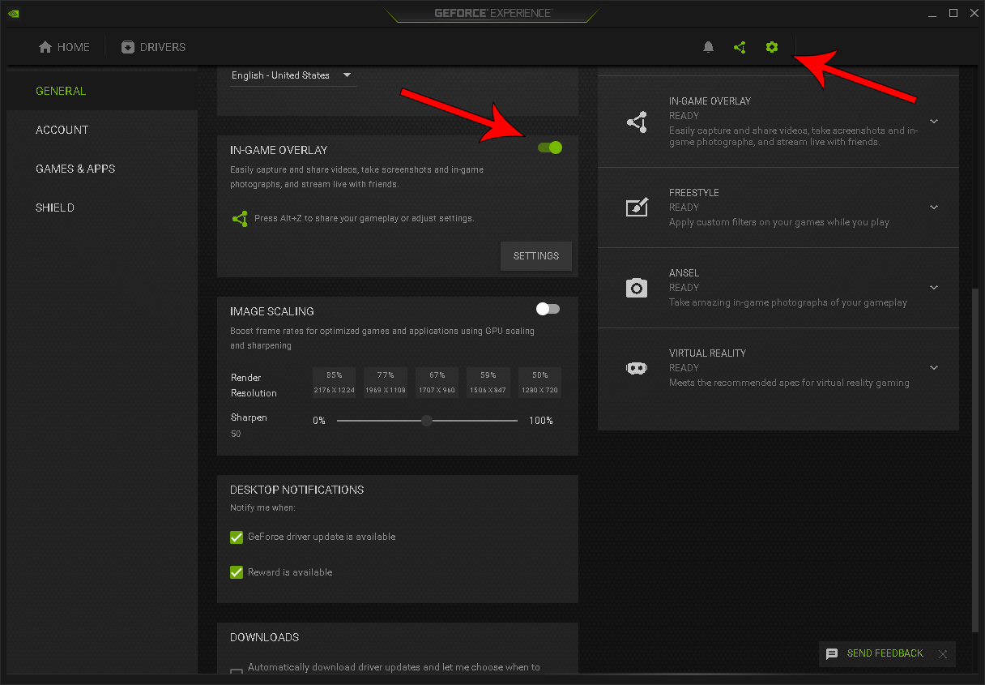Switch to the DRIVERS tab
Image resolution: width=985 pixels, height=685 pixels.
(153, 47)
